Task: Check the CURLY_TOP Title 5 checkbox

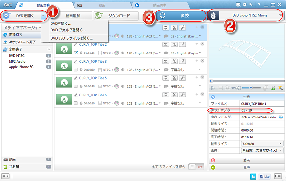Action: point(76,86)
